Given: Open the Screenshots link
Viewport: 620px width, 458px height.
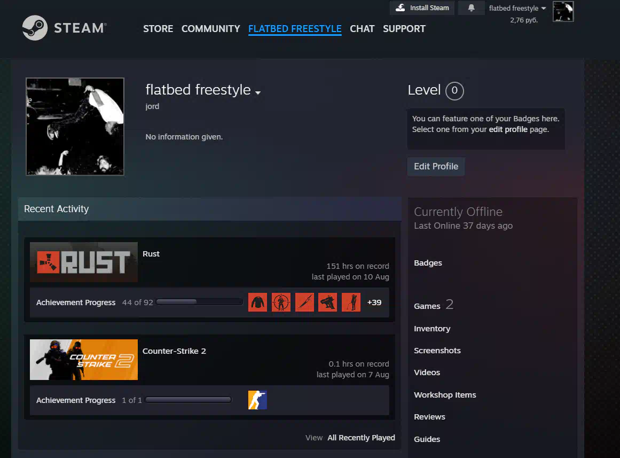Looking at the screenshot, I should [x=437, y=351].
